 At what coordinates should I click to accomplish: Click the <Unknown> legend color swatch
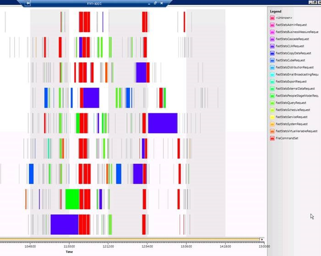click(272, 18)
